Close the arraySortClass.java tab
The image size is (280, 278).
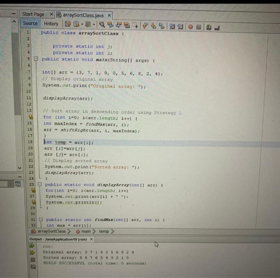tap(109, 16)
